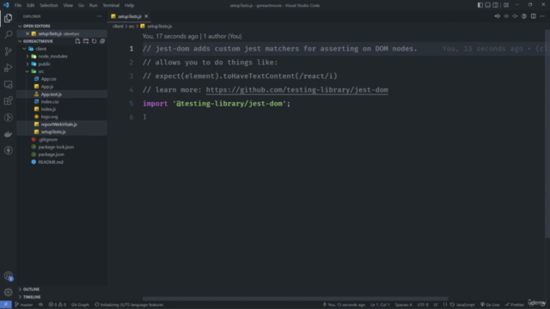
Task: Open the Search view in activity bar
Action: coord(8,34)
